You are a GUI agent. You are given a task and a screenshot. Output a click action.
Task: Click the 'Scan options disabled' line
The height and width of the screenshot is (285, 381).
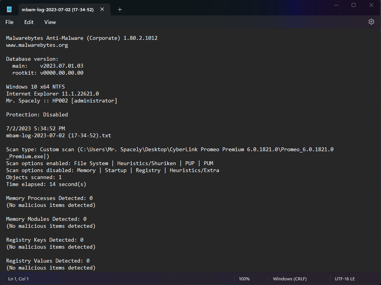112,171
